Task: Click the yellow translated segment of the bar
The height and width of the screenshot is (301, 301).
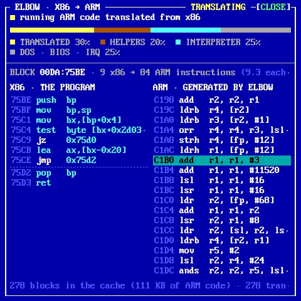Action: [52, 30]
